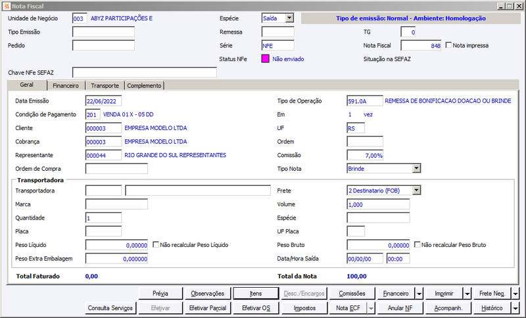Click the Não enviado status text

[288, 59]
